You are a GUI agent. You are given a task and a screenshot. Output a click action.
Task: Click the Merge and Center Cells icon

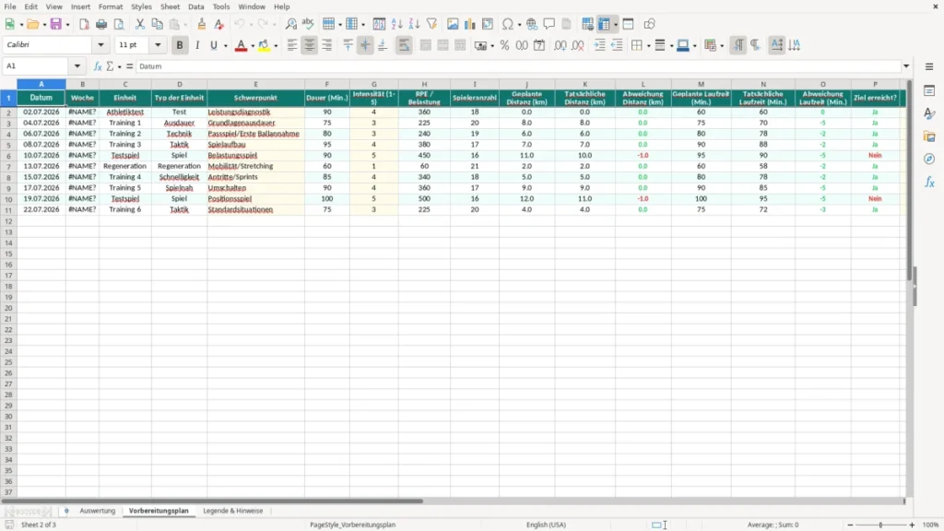tap(426, 45)
